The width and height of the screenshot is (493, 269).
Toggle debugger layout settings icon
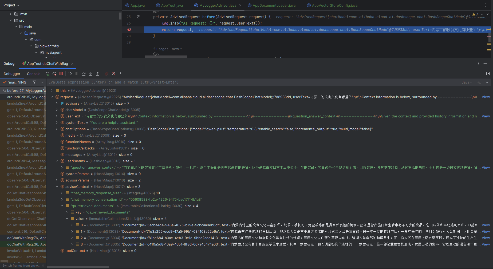[x=488, y=74]
